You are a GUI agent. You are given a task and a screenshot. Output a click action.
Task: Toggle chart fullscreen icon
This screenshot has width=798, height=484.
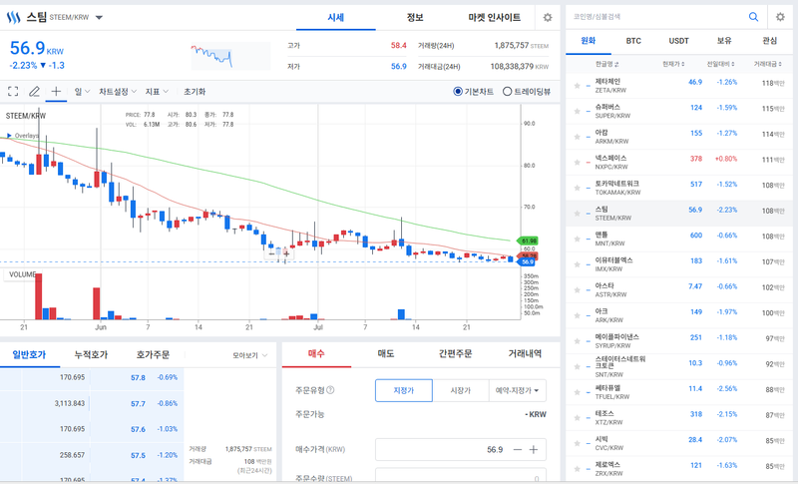(13, 92)
